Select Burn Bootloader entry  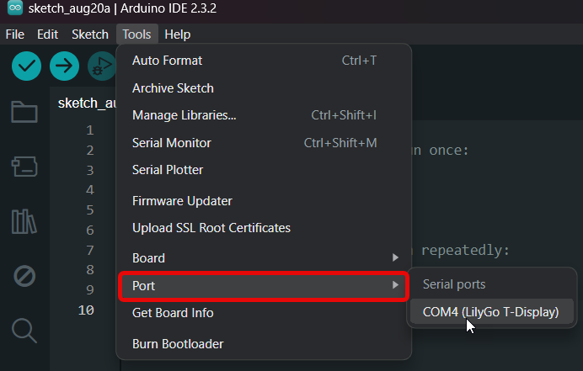coord(264,344)
